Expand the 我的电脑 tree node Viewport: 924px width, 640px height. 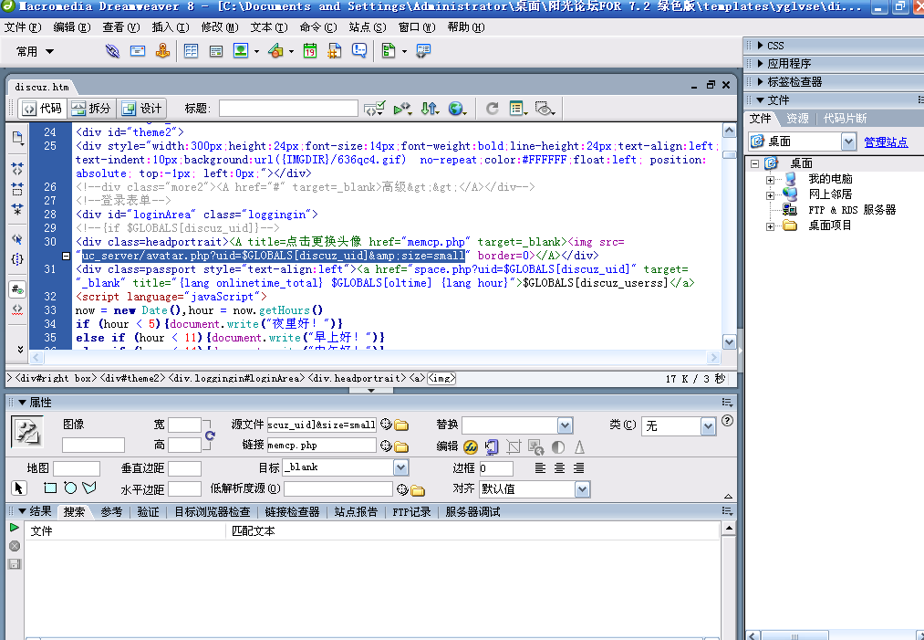click(x=770, y=180)
